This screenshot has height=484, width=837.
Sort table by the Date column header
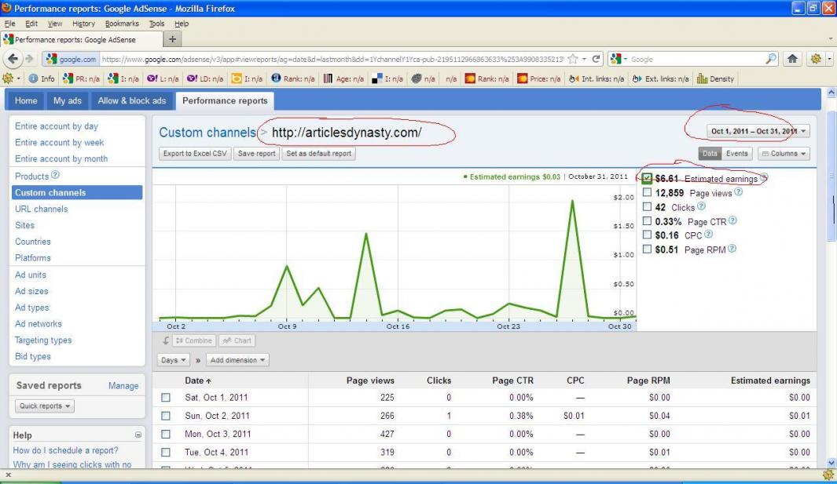pyautogui.click(x=197, y=380)
